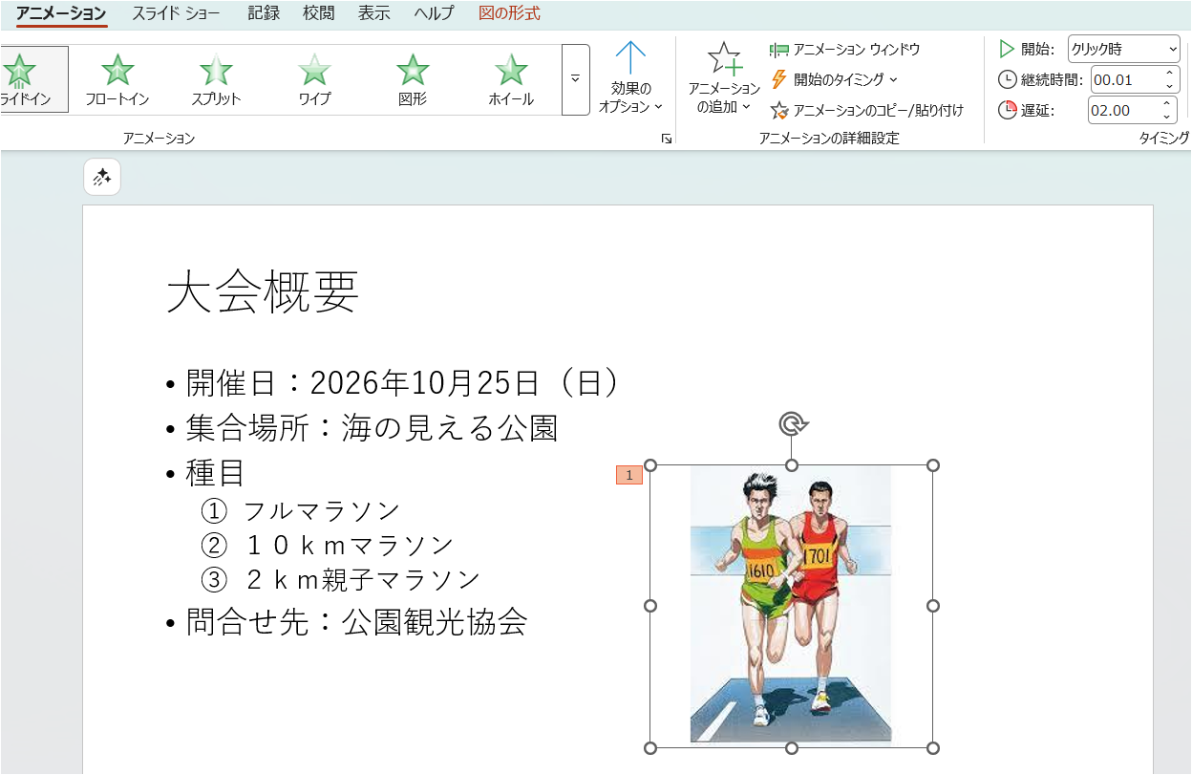Choose the ワイプ animation effect
Viewport: 1192px width, 775px height.
coord(314,79)
